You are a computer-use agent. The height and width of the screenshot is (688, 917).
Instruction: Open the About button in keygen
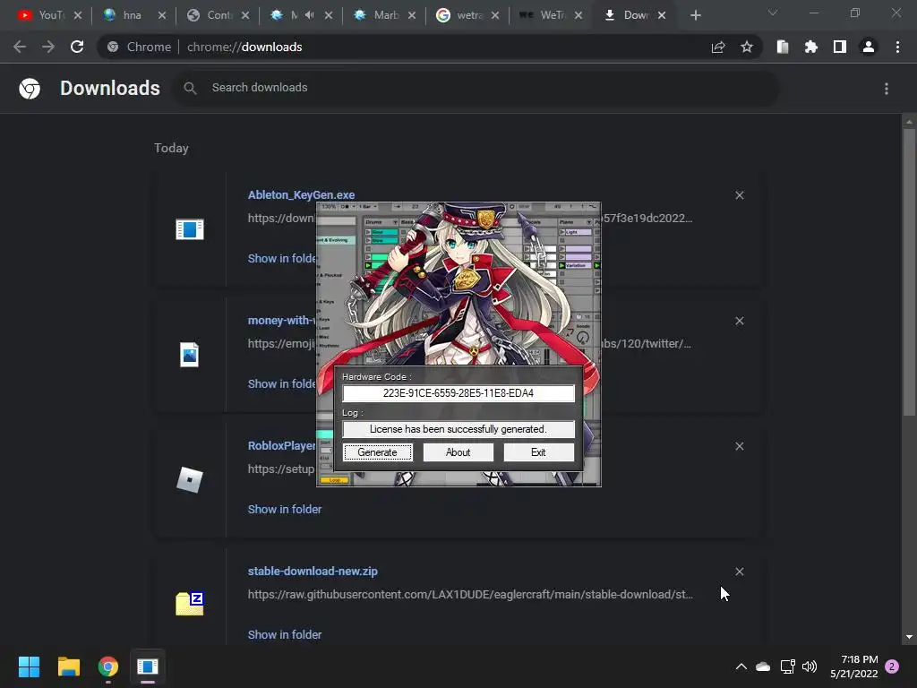point(458,452)
